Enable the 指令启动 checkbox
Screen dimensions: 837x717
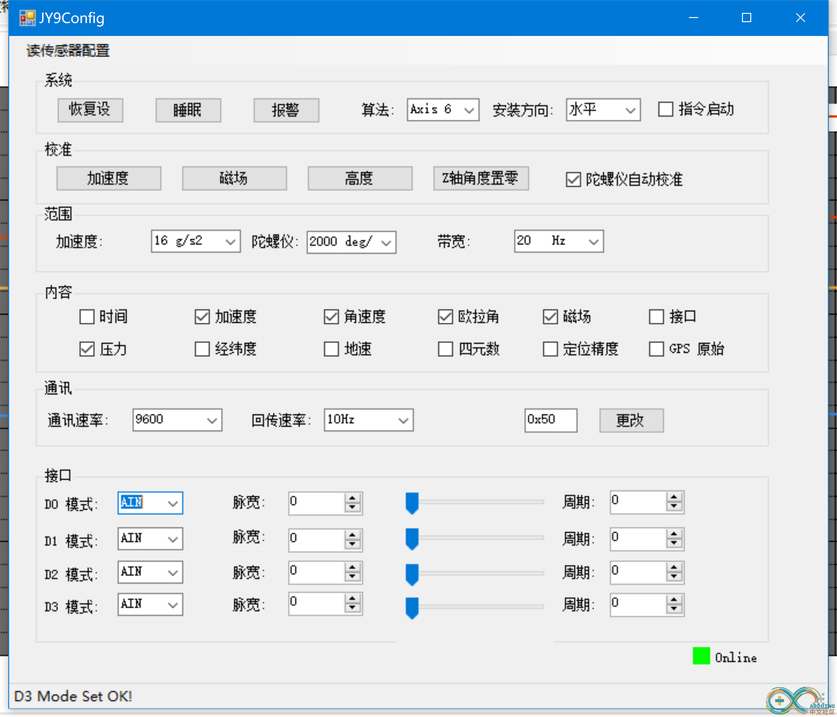pyautogui.click(x=665, y=110)
